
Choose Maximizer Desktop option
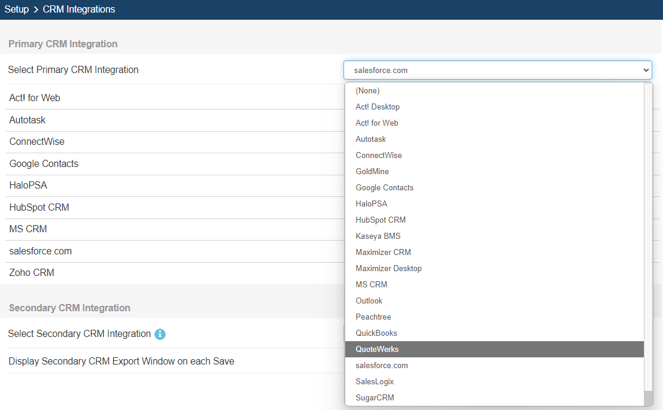coord(388,268)
